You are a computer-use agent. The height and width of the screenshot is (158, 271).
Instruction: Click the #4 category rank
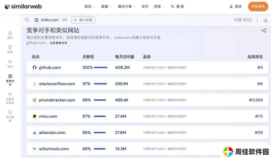click(260, 67)
